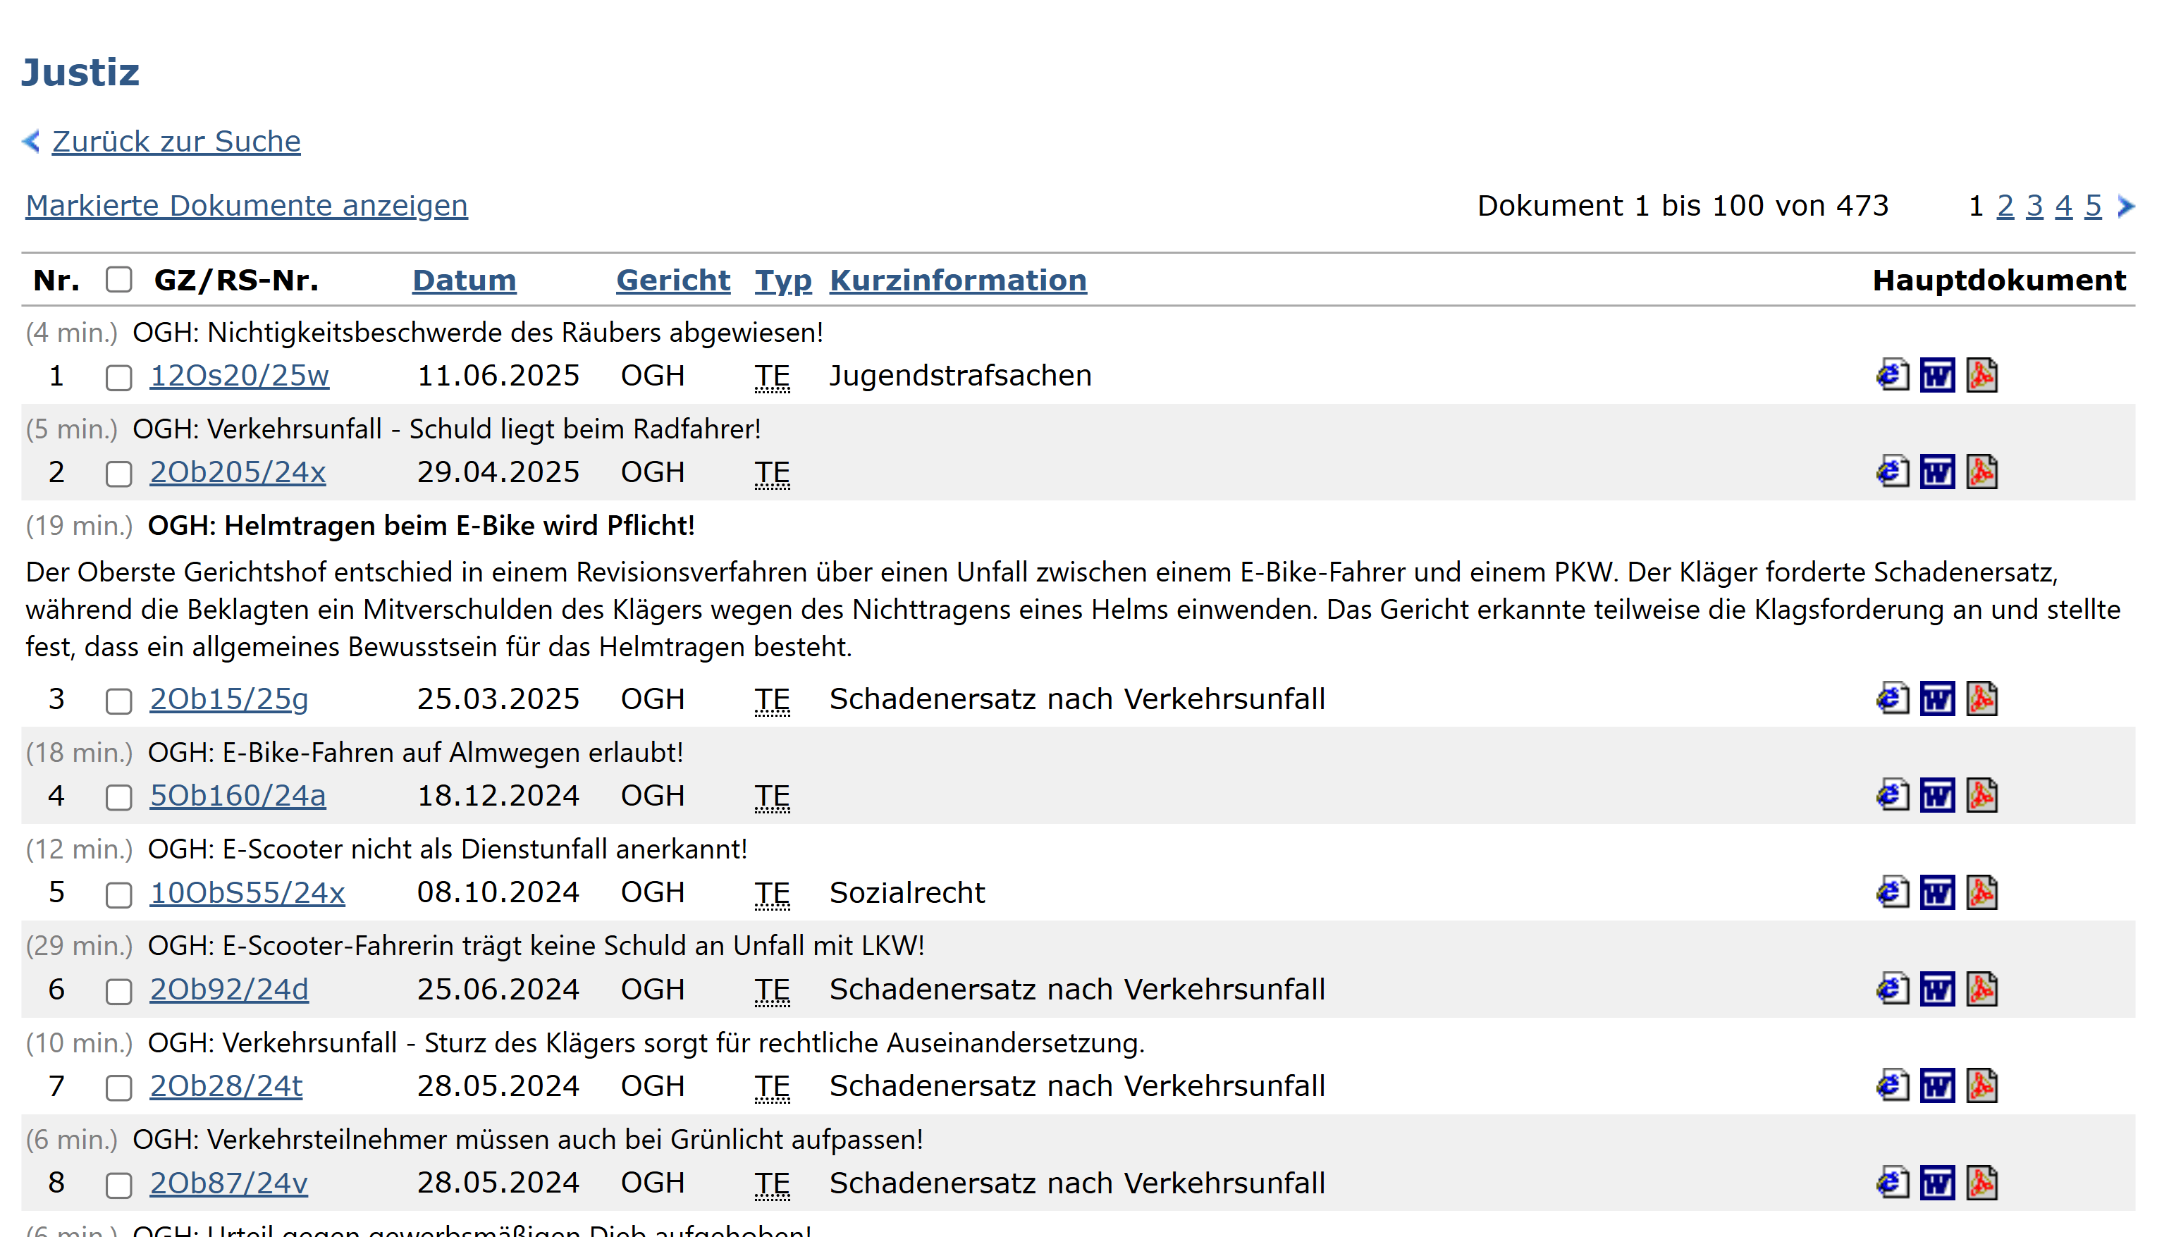Mark document 2Ob15/25g checkbox

tap(119, 701)
